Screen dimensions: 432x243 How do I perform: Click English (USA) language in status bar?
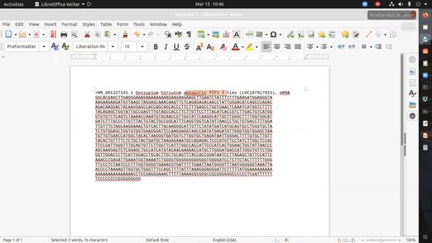point(224,240)
